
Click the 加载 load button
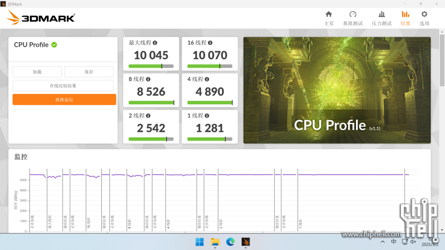point(37,72)
